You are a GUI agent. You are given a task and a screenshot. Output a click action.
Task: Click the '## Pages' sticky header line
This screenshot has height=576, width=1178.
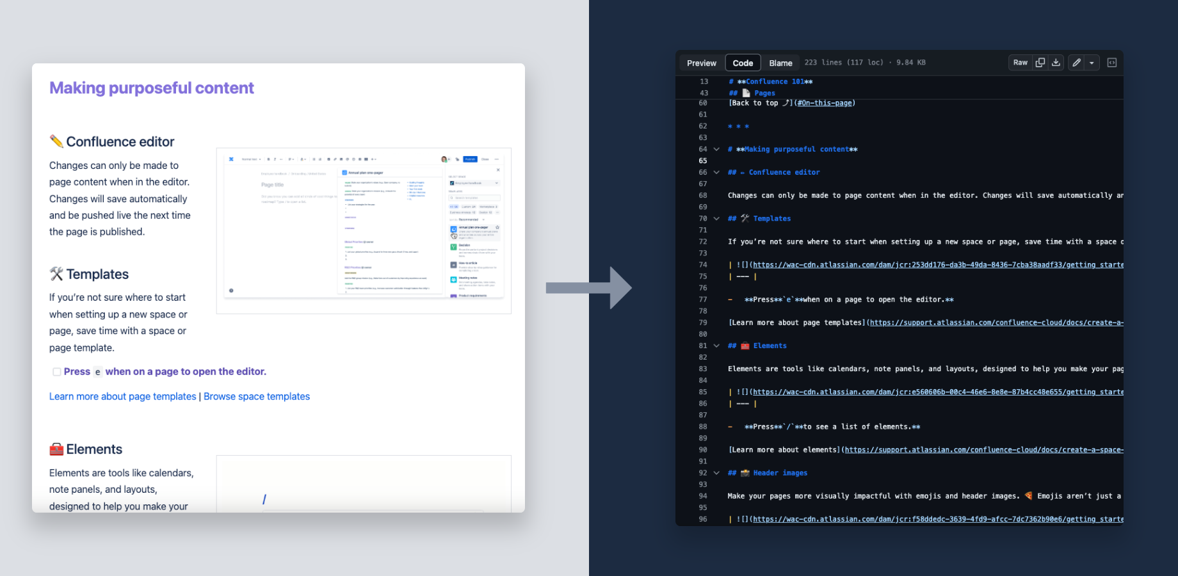752,93
